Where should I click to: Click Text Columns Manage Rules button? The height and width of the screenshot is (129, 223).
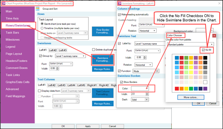(103, 104)
